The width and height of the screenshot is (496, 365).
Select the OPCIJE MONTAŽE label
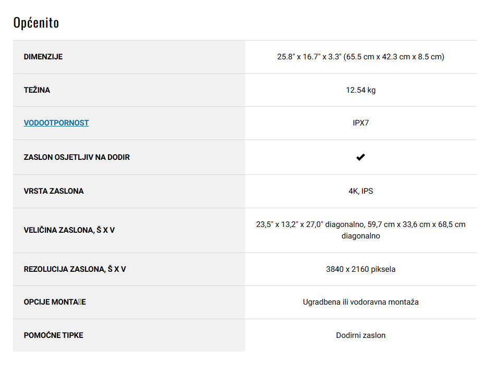55,302
